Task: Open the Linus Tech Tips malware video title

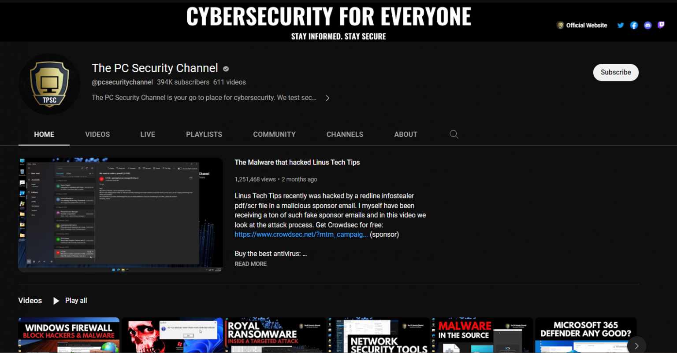Action: 297,162
